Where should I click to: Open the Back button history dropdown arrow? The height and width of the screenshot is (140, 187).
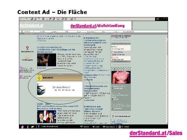click(x=24, y=19)
